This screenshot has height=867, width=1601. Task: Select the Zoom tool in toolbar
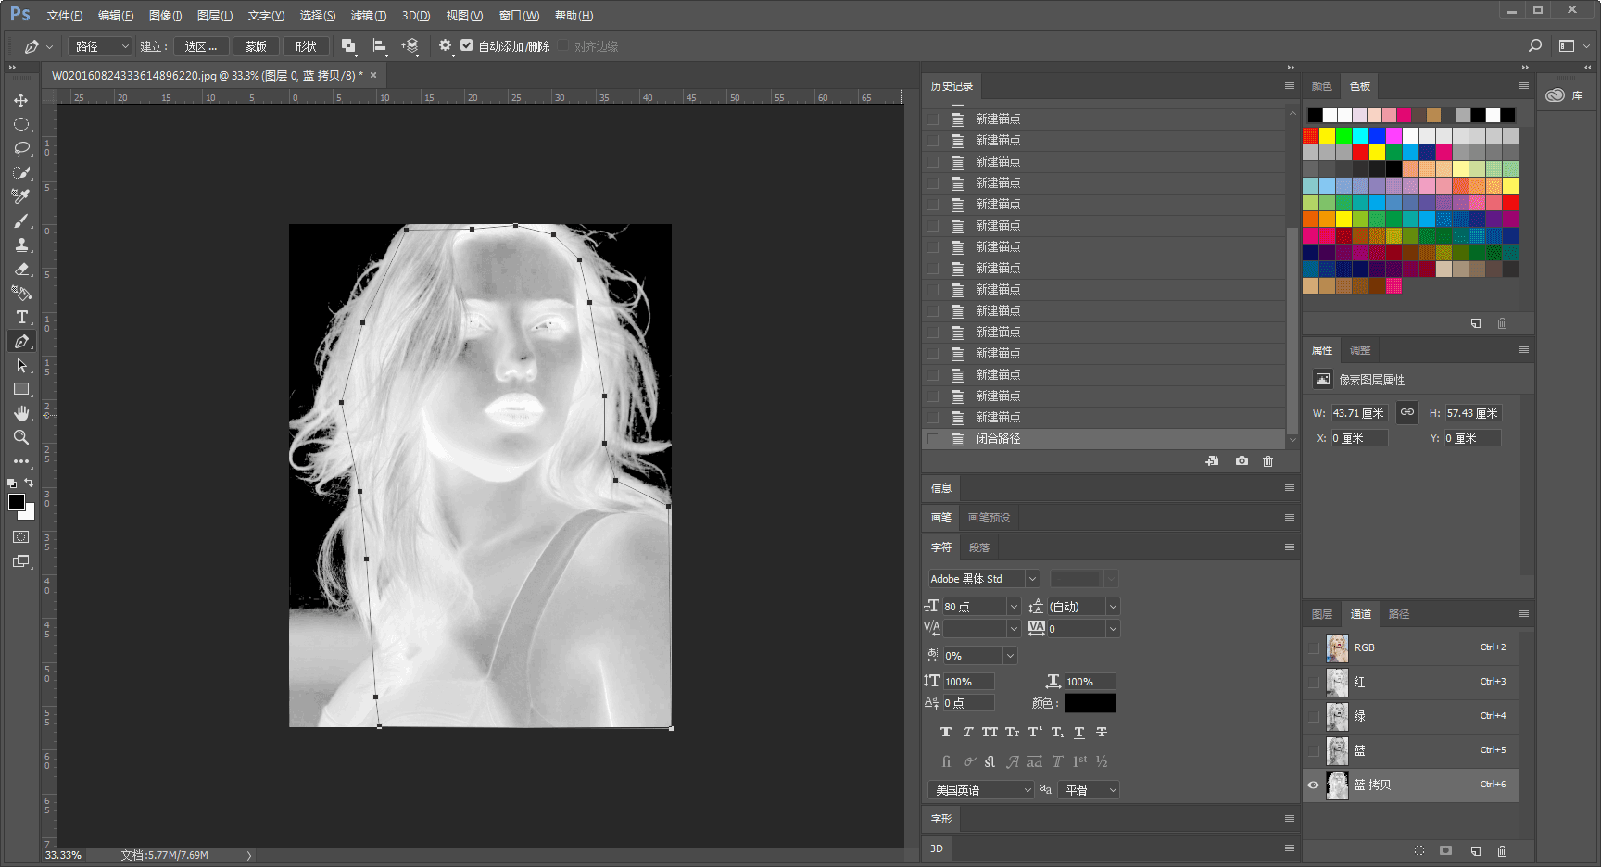pyautogui.click(x=21, y=437)
